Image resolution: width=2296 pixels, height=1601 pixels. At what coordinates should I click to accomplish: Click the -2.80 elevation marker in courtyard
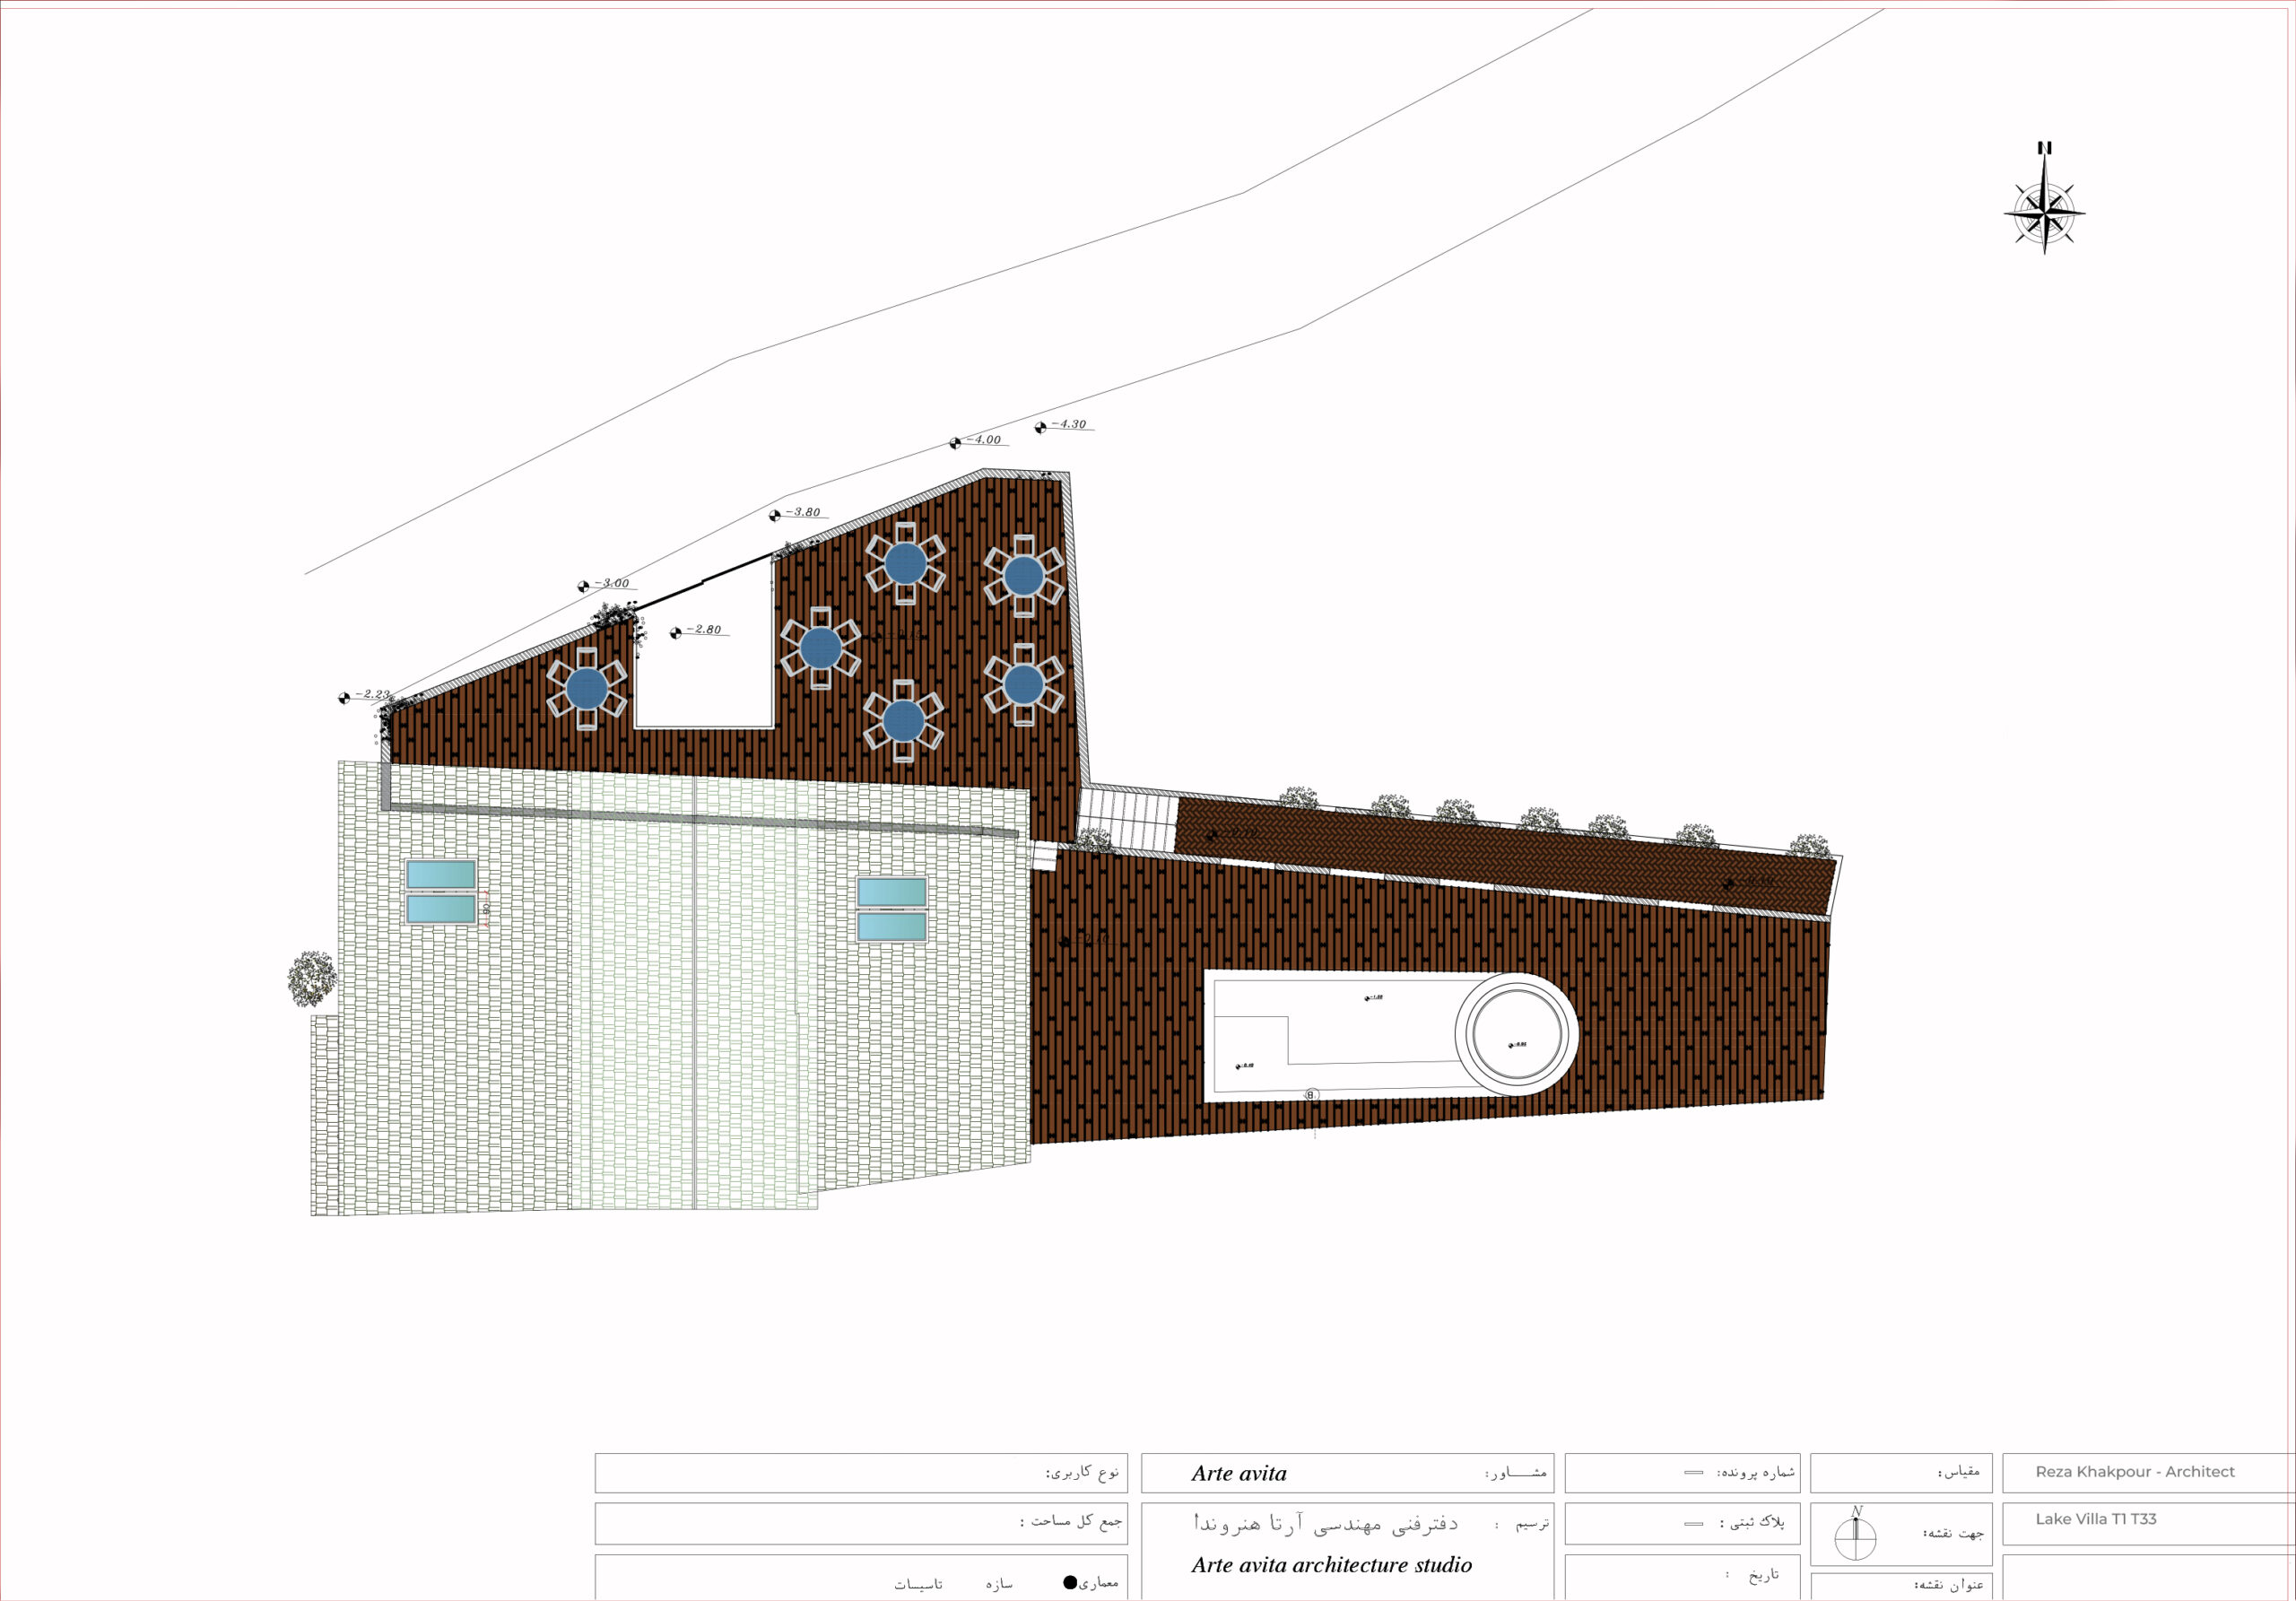(675, 633)
